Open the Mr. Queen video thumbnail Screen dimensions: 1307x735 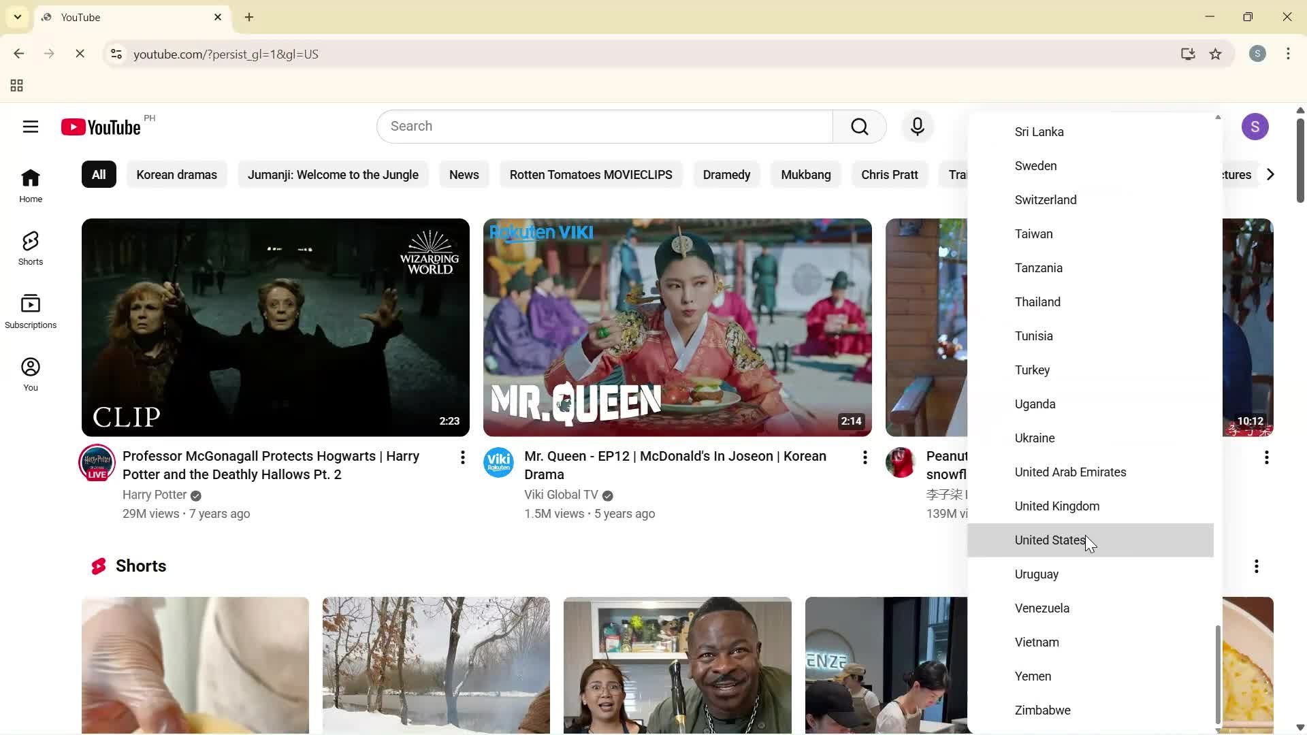pos(677,327)
